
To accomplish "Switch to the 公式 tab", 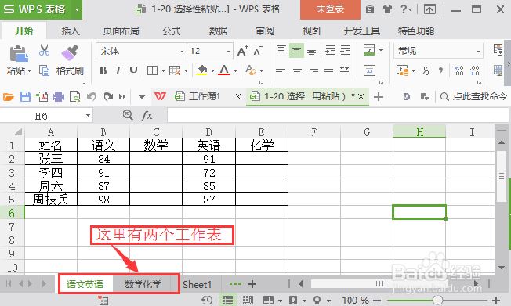I will [x=172, y=31].
